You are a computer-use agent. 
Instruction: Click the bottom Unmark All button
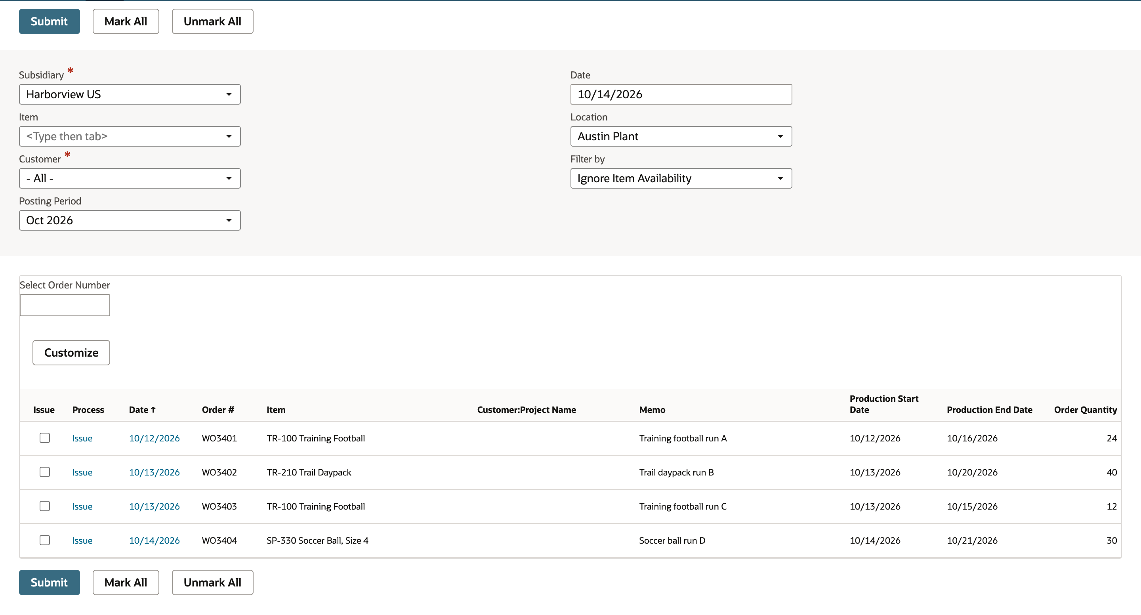(213, 582)
